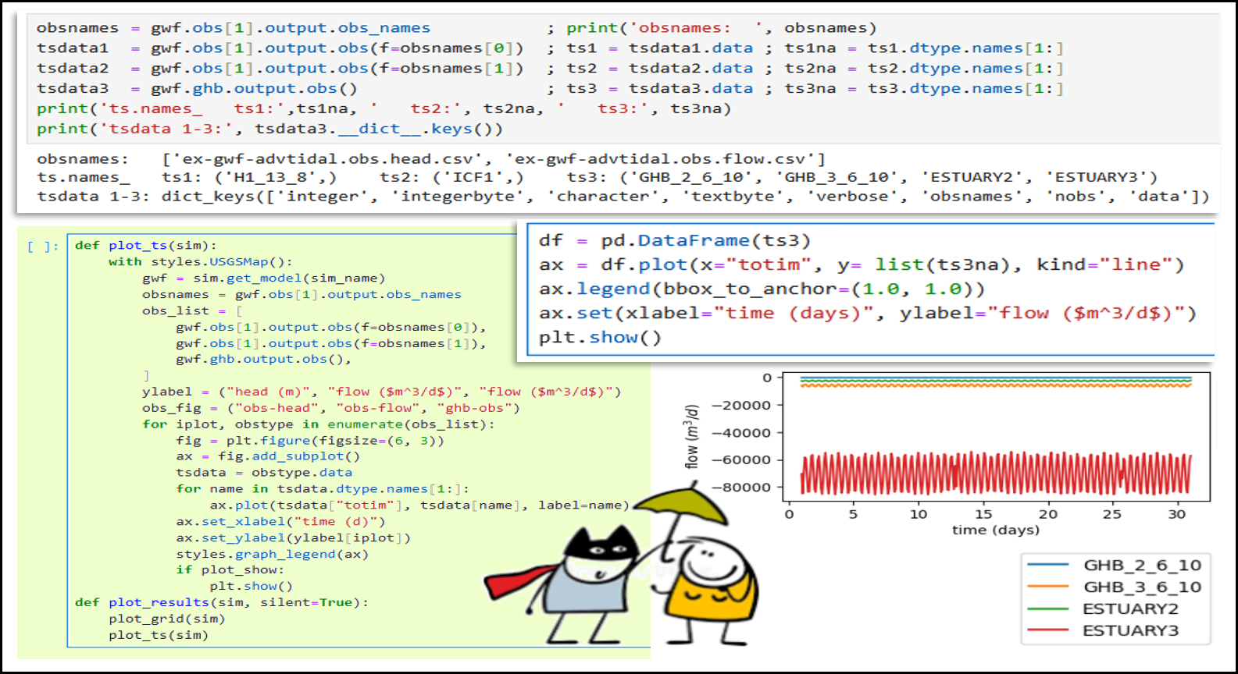Click the 'plot_grid(sim)' line
The image size is (1238, 674).
166,619
